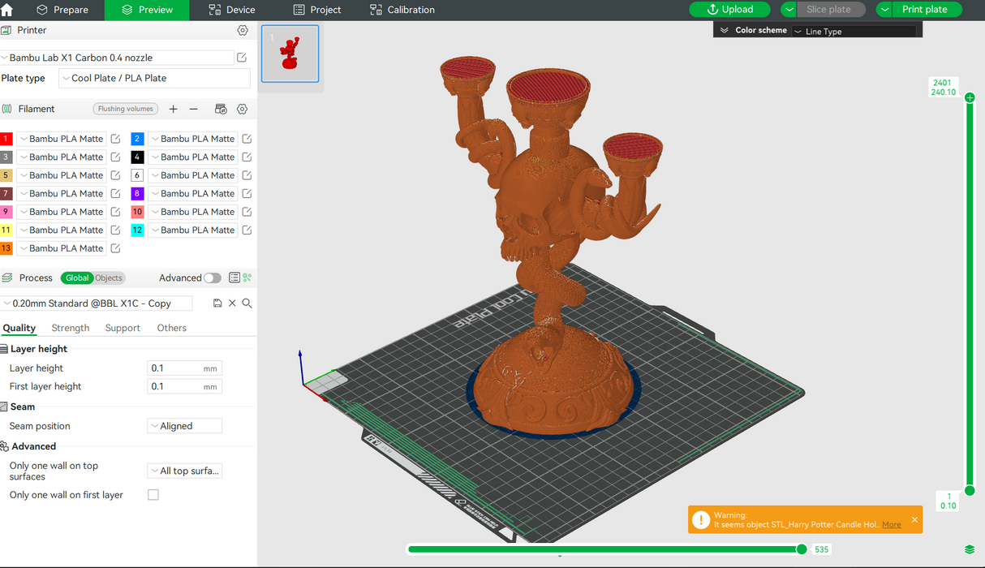Remove a filament with the minus icon
The image size is (985, 568).
[x=194, y=109]
